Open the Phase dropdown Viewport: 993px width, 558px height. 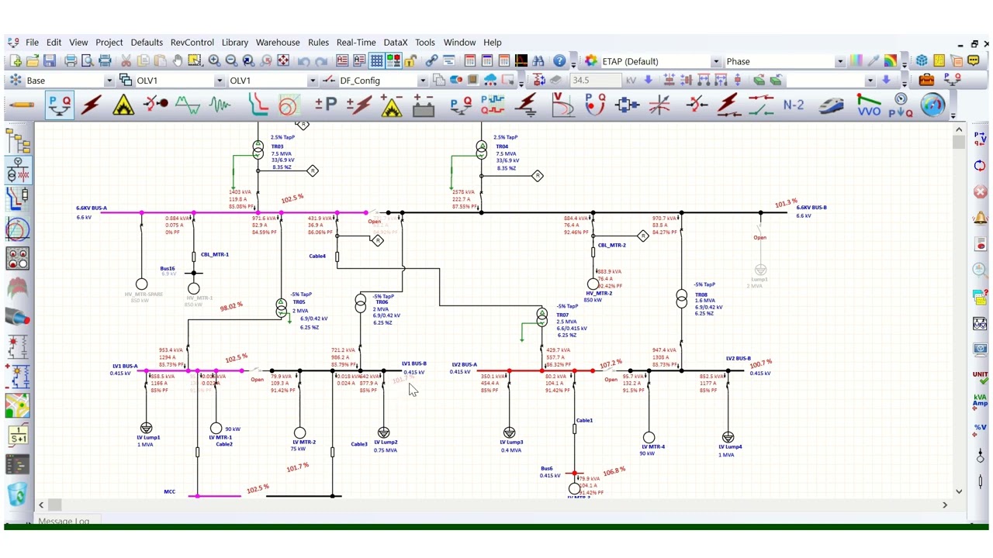coord(839,61)
